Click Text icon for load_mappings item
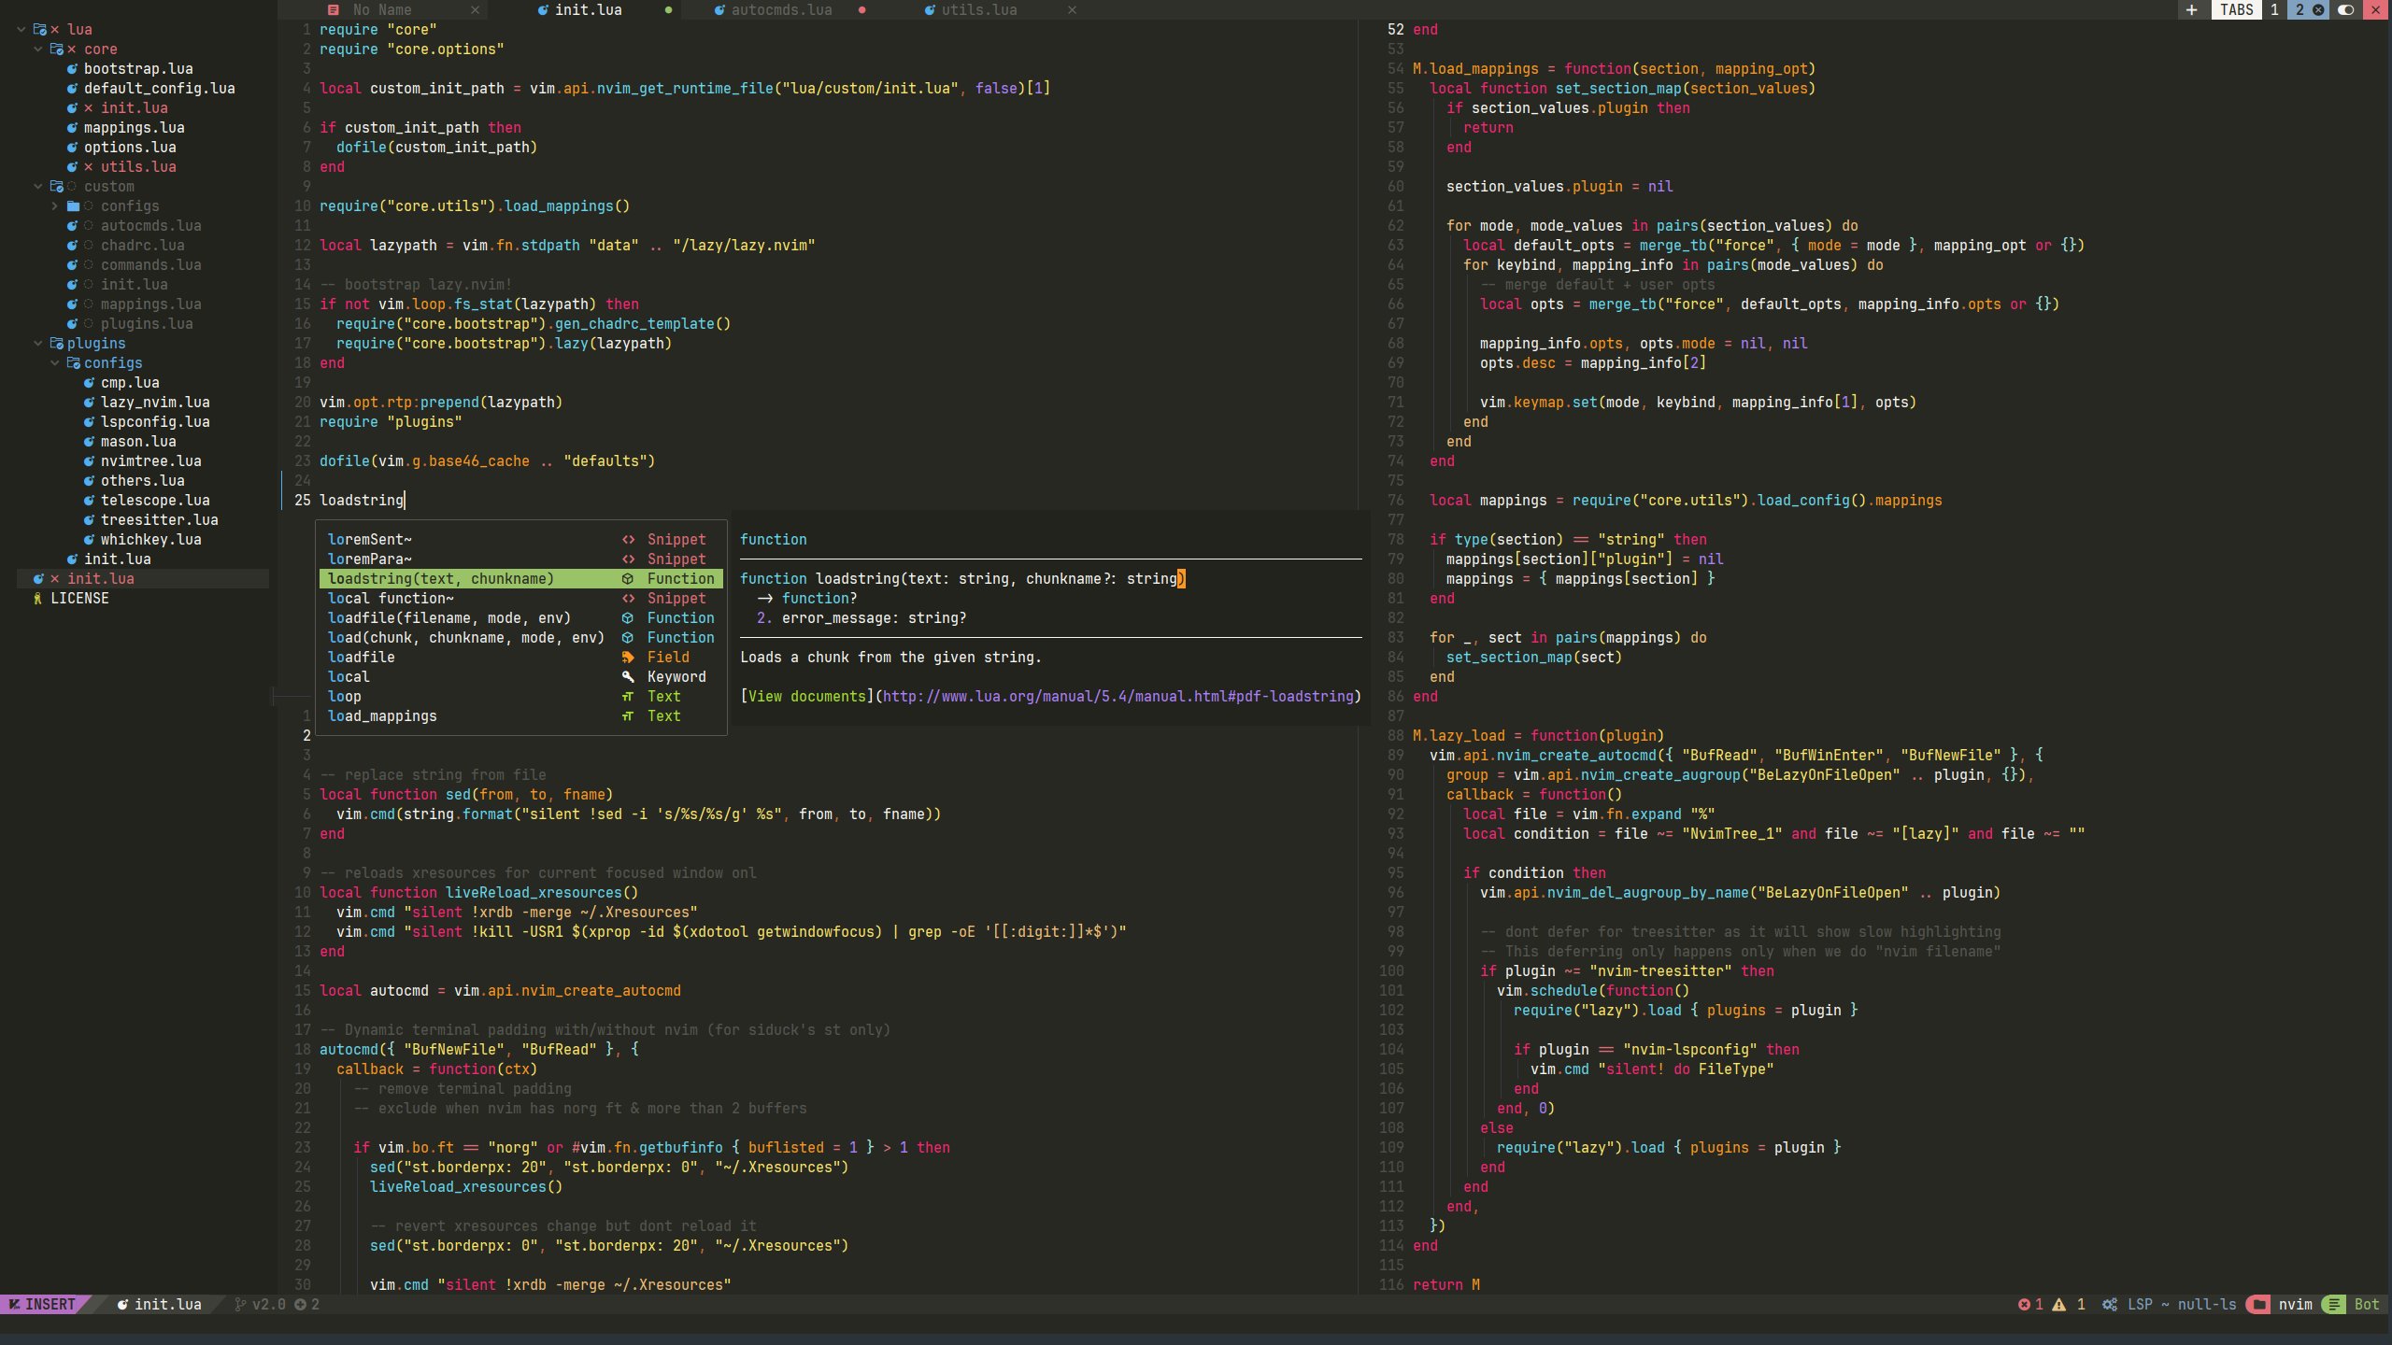The image size is (2392, 1345). 628,716
